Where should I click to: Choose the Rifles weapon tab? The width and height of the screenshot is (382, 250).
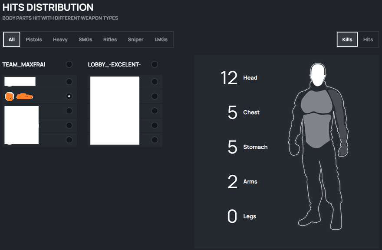[x=110, y=39]
